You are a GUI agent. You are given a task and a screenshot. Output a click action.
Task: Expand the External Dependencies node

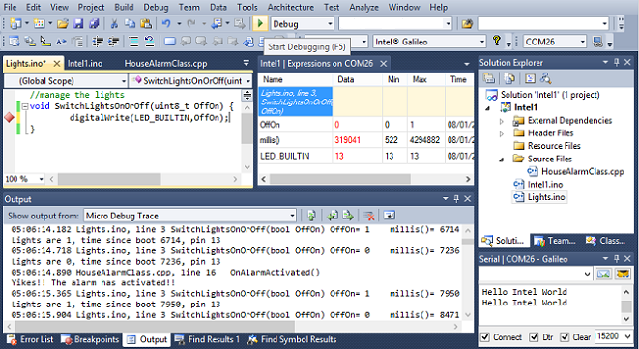pyautogui.click(x=502, y=121)
